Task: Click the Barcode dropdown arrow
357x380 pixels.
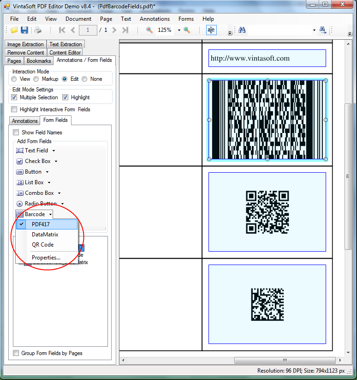Action: click(50, 215)
